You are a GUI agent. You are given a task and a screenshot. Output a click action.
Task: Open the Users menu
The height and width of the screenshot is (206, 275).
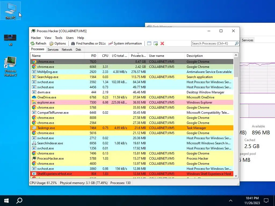click(x=70, y=38)
